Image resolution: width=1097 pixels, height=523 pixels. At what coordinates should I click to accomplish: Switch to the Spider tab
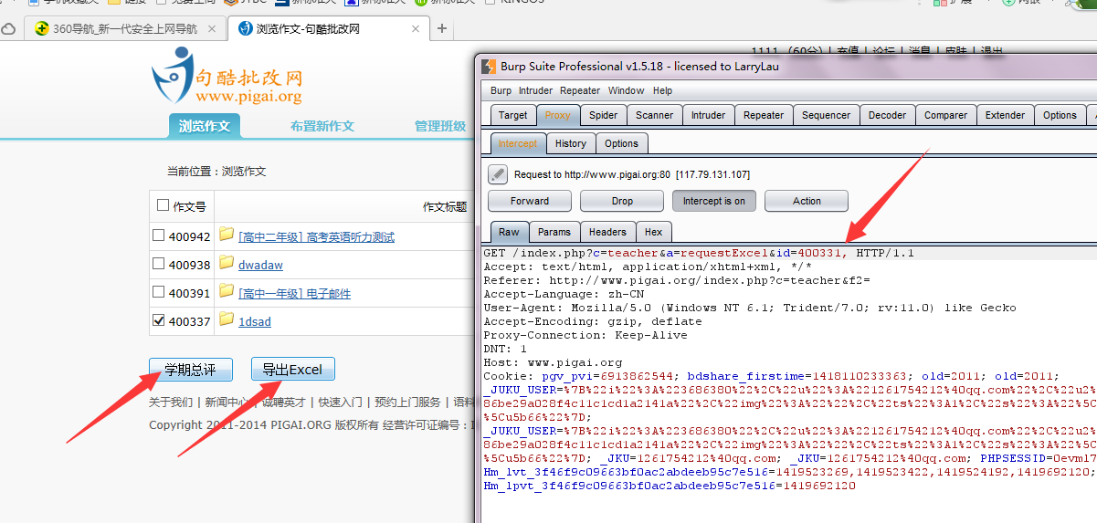[x=603, y=115]
